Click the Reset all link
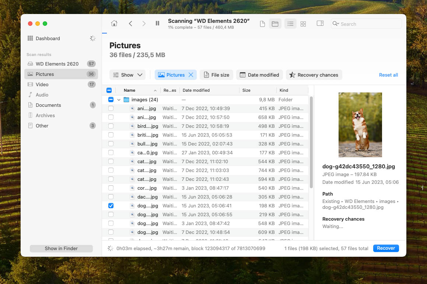This screenshot has height=284, width=427. pyautogui.click(x=388, y=75)
